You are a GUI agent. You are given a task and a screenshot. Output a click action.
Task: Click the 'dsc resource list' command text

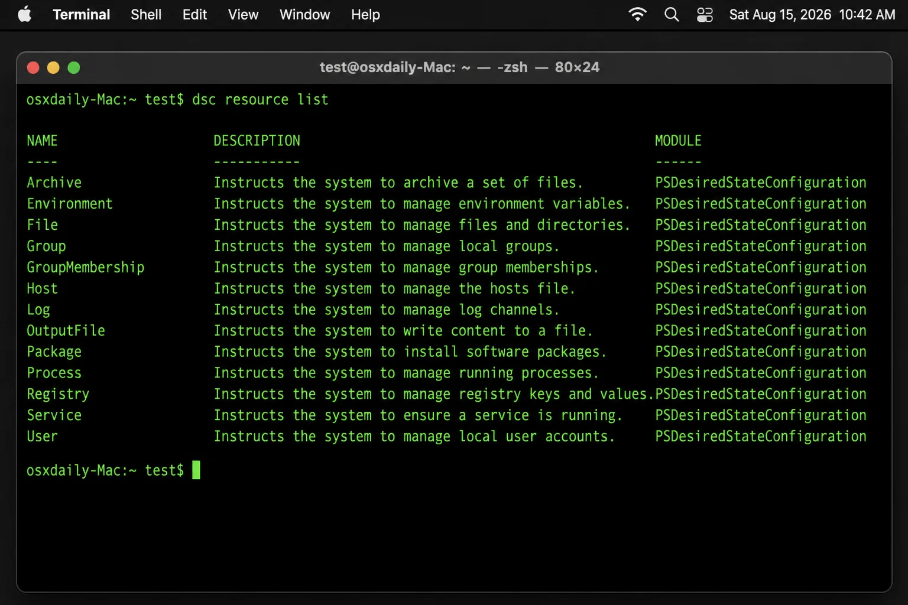click(260, 99)
